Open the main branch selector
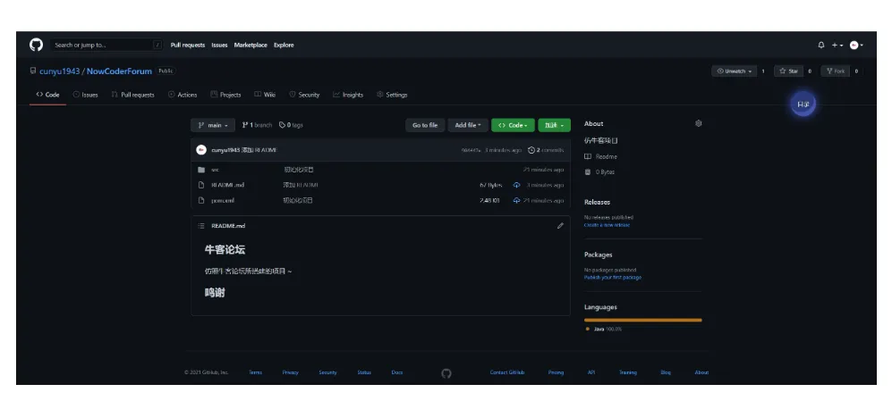 pos(213,125)
